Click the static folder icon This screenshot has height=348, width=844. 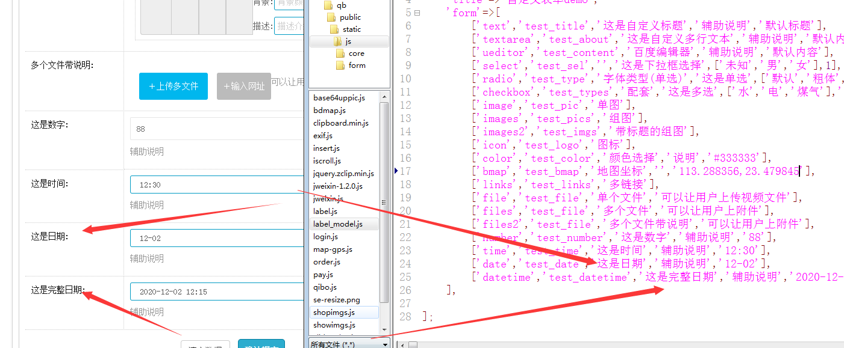334,29
